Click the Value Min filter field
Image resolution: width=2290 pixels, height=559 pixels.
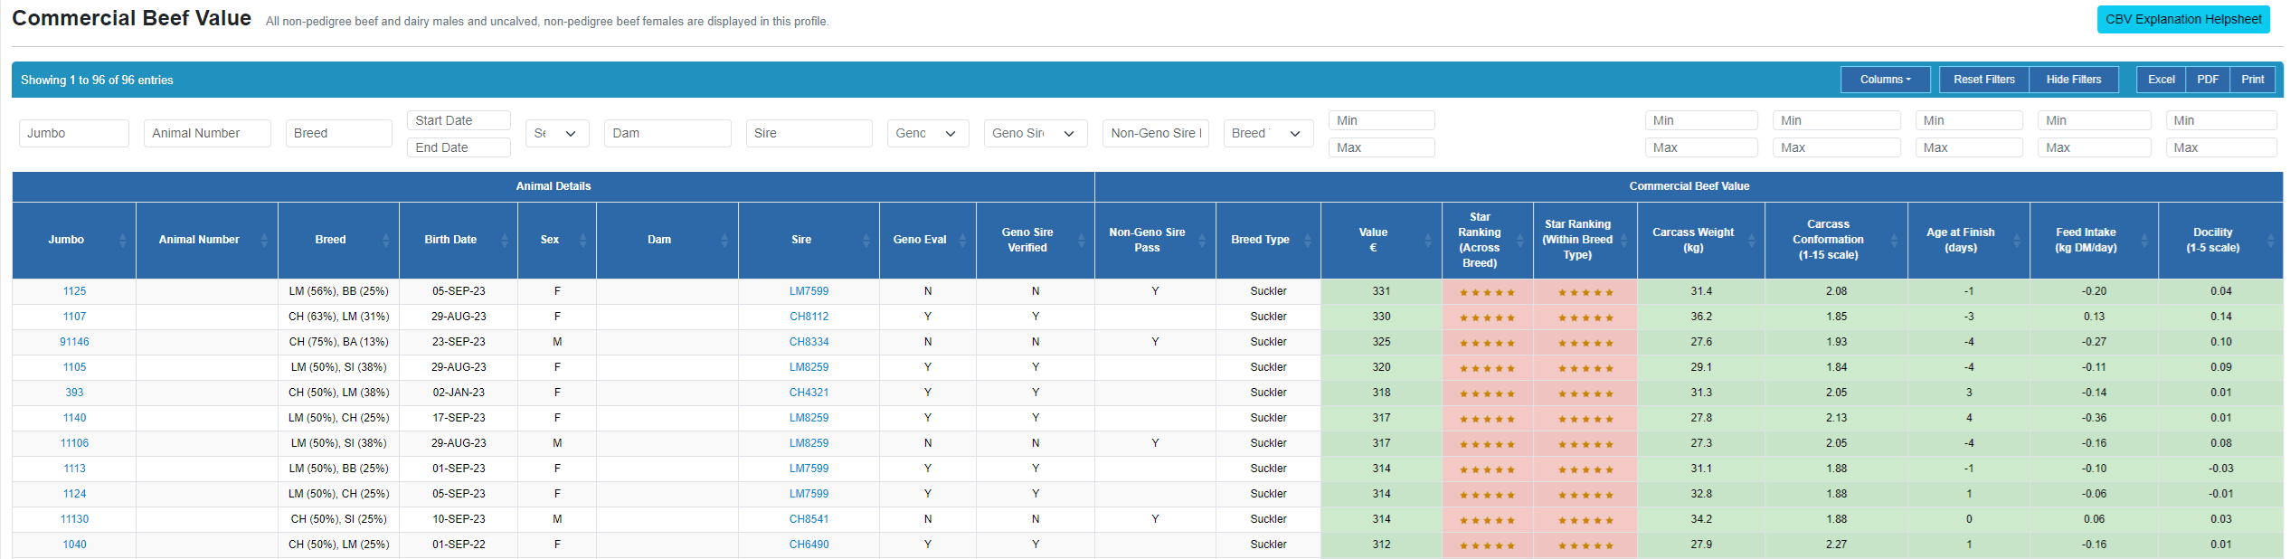pos(1382,120)
